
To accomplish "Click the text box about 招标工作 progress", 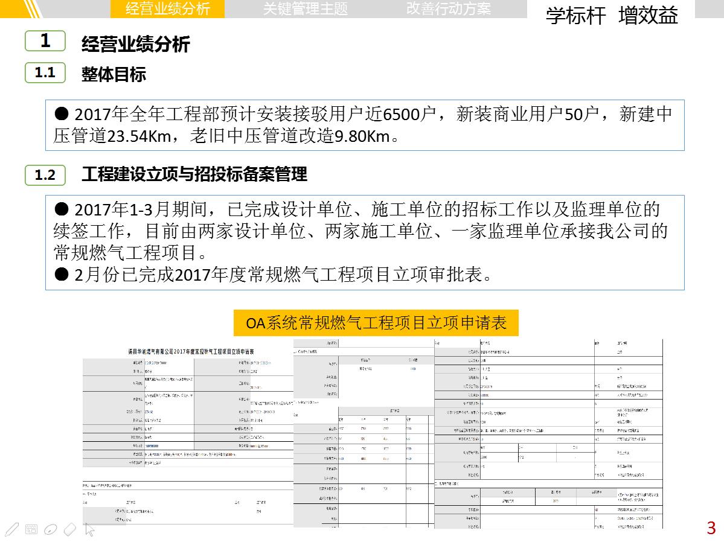I will point(365,243).
